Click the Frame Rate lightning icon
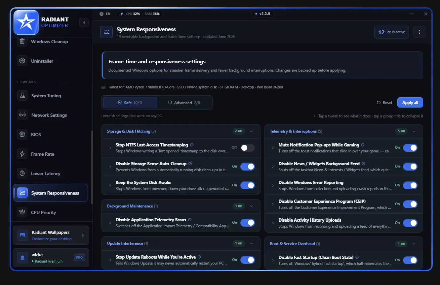This screenshot has height=285, width=440. 22,154
